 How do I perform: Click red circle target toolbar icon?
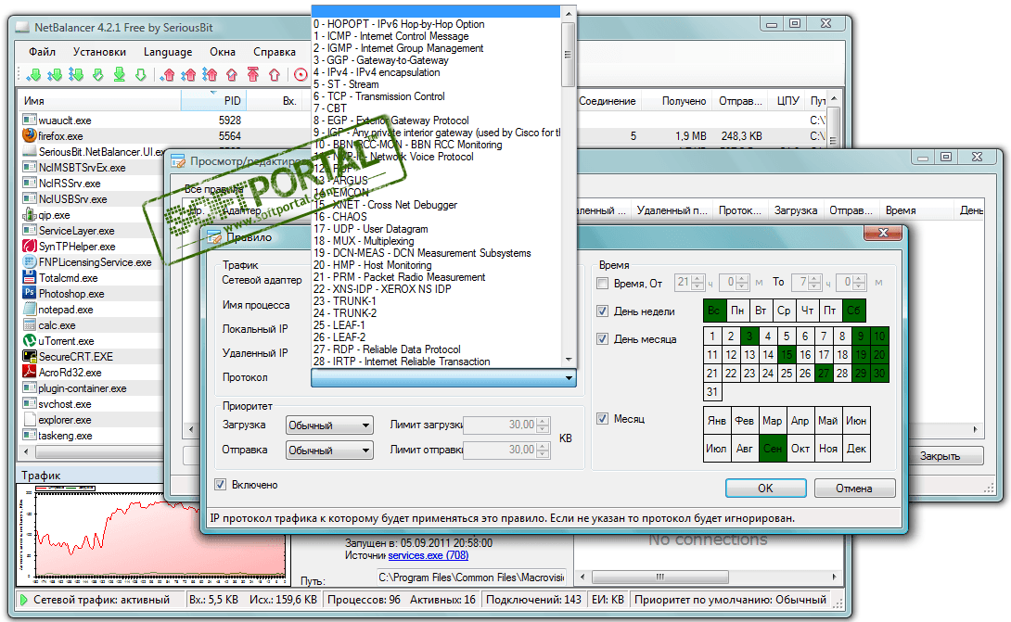[x=301, y=75]
